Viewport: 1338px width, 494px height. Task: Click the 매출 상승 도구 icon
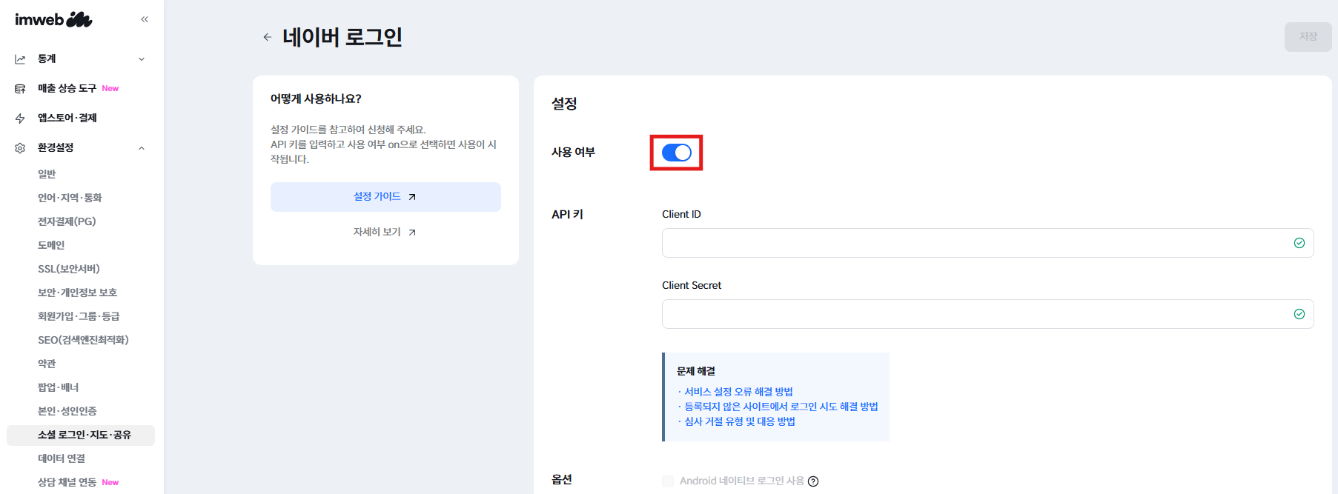20,89
